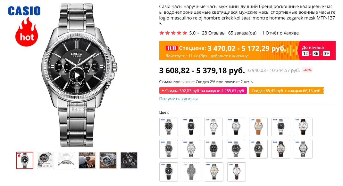The image size is (343, 186).
Task: Click the countdown timer before sale start
Action: point(316,53)
